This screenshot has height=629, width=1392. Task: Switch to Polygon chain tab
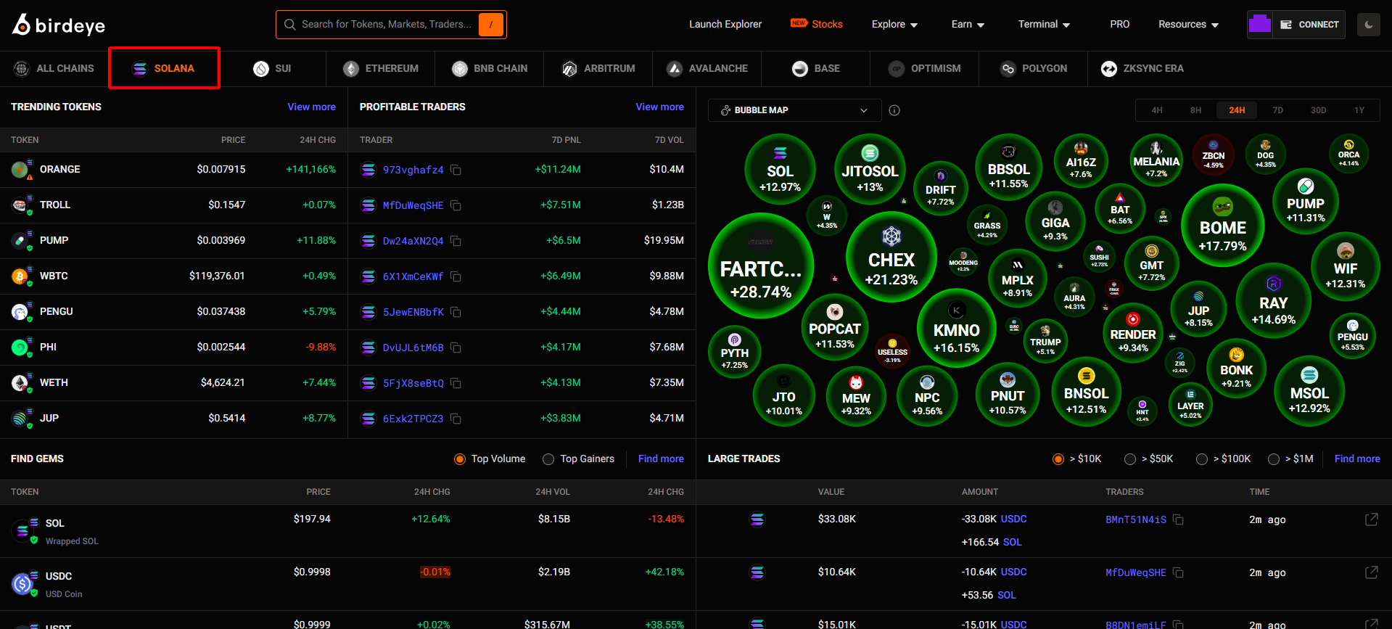coord(1034,69)
